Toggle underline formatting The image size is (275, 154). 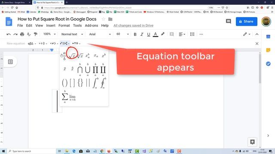click(x=149, y=34)
